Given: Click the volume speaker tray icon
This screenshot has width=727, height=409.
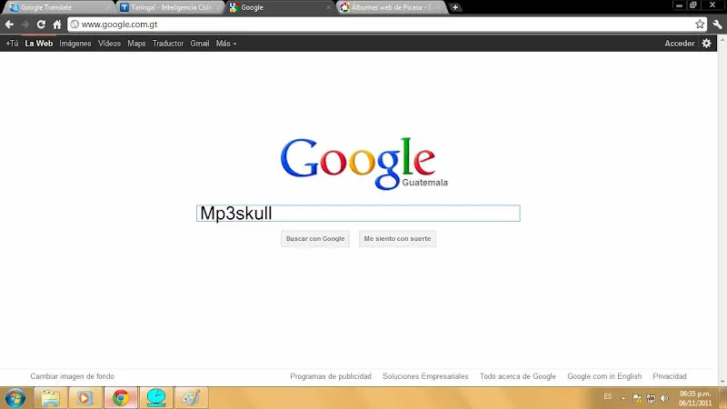Looking at the screenshot, I should click(664, 398).
